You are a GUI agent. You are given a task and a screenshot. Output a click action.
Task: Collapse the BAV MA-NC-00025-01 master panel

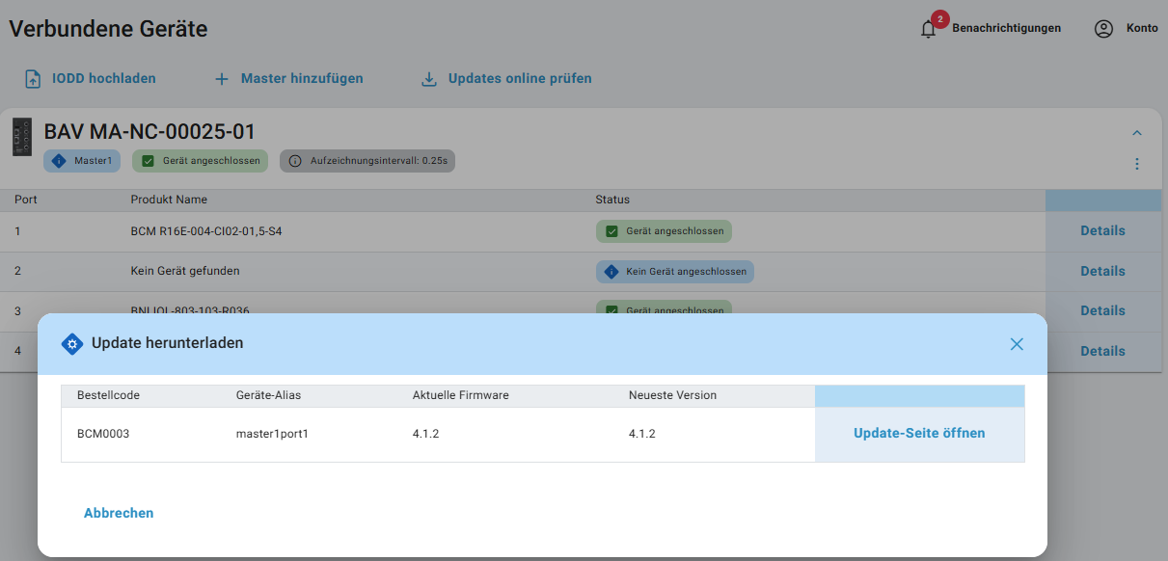[x=1137, y=133]
